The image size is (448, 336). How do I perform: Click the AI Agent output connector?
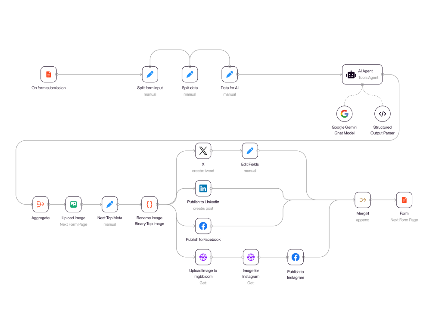point(382,74)
